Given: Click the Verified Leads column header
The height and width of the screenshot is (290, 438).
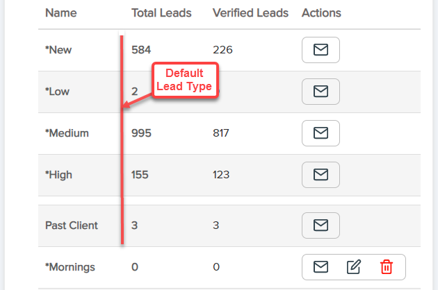Looking at the screenshot, I should [250, 13].
